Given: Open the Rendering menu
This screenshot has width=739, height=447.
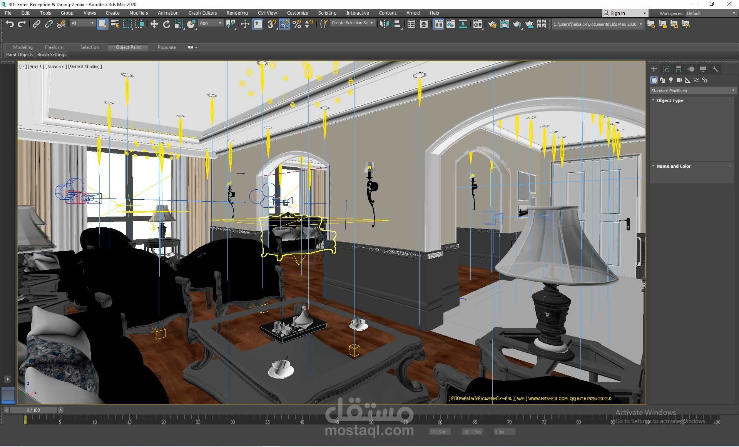Looking at the screenshot, I should coord(237,13).
